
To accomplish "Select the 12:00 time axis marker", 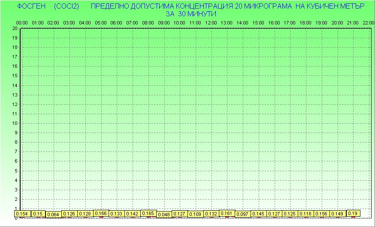I will pos(211,23).
